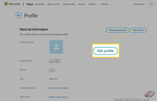Image resolution: width=157 pixels, height=101 pixels.
Task: Click the Add country/region link
Action: (x=59, y=88)
